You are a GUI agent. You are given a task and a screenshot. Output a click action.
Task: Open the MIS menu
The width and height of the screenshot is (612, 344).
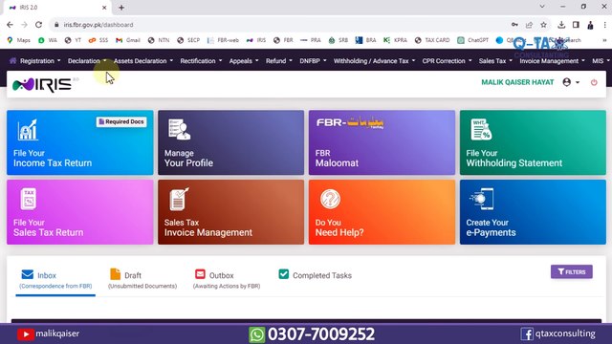tap(601, 61)
